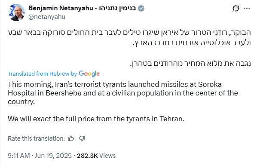Click the Google logo

click(x=89, y=74)
